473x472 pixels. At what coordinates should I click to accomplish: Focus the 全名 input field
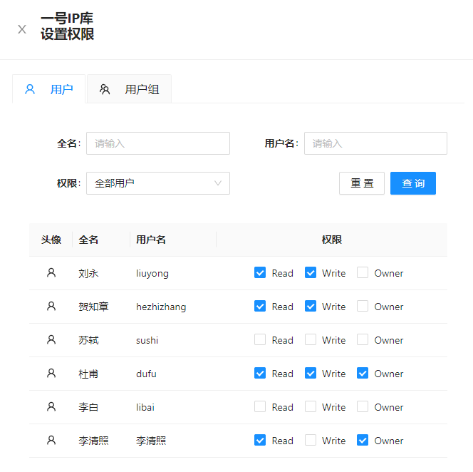pyautogui.click(x=158, y=143)
